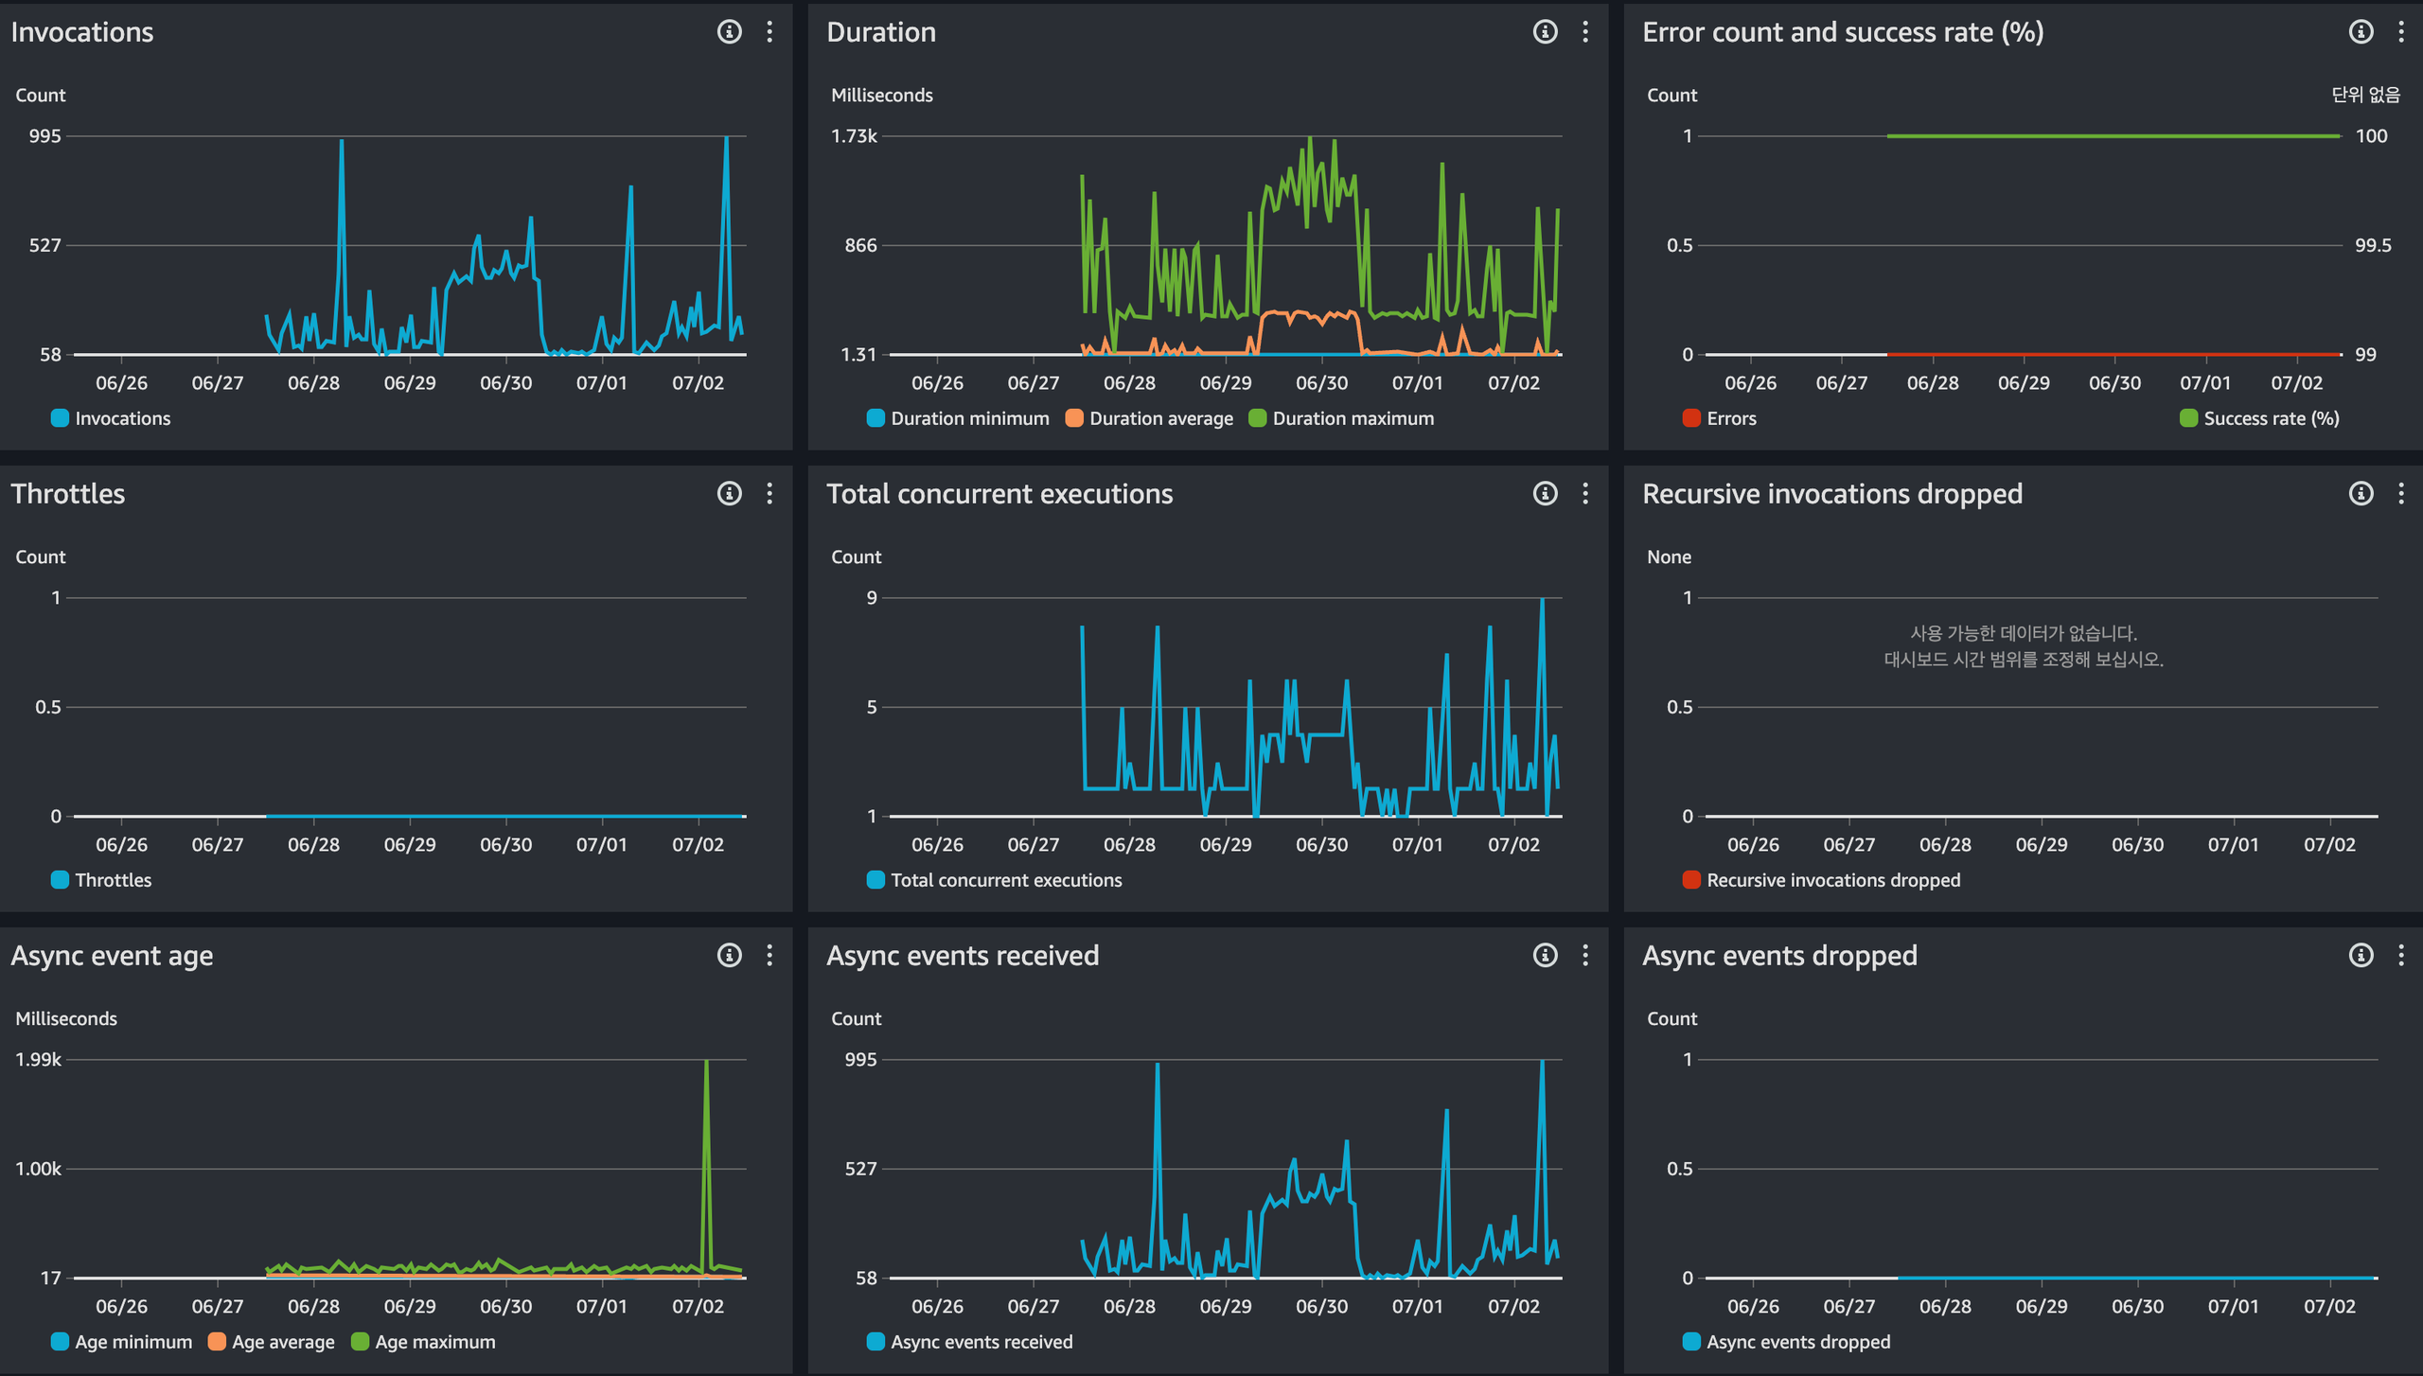View info for Total concurrent executions

pos(1545,494)
